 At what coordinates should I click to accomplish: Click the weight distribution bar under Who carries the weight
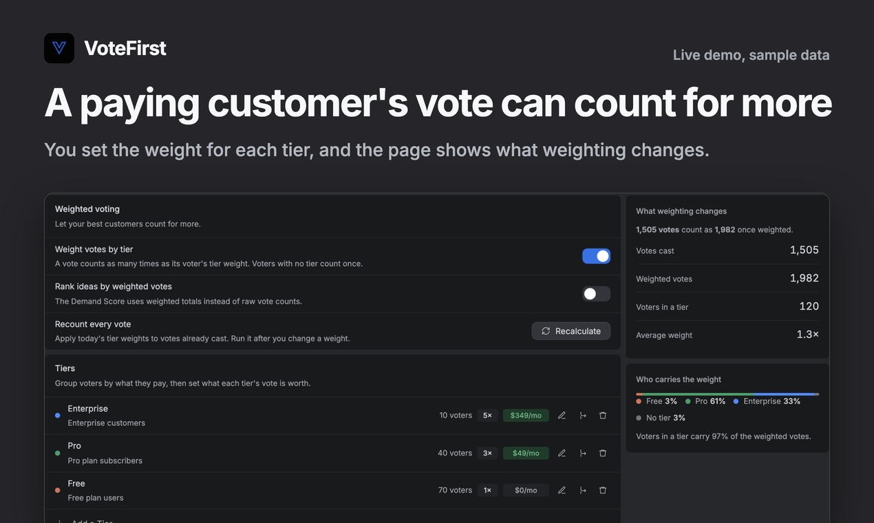727,394
